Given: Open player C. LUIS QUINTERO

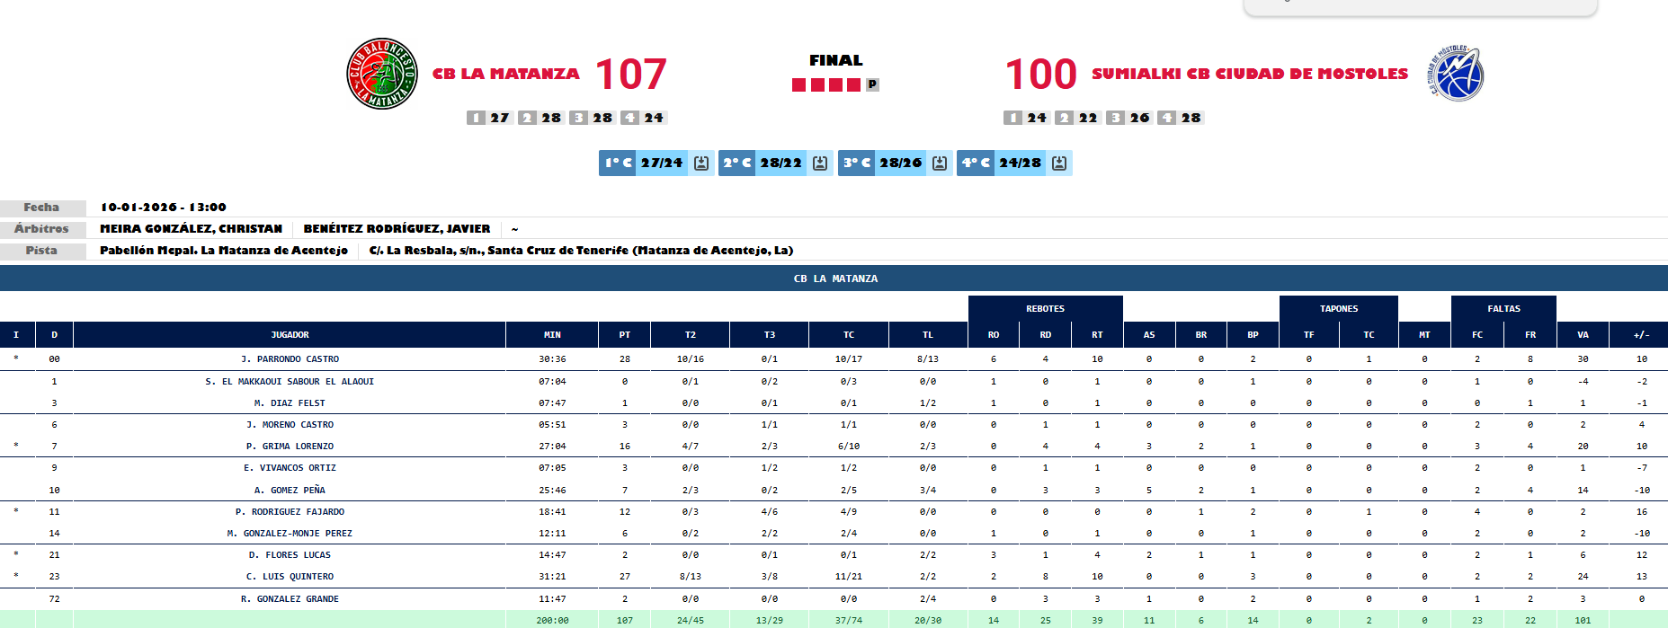Looking at the screenshot, I should pos(290,577).
